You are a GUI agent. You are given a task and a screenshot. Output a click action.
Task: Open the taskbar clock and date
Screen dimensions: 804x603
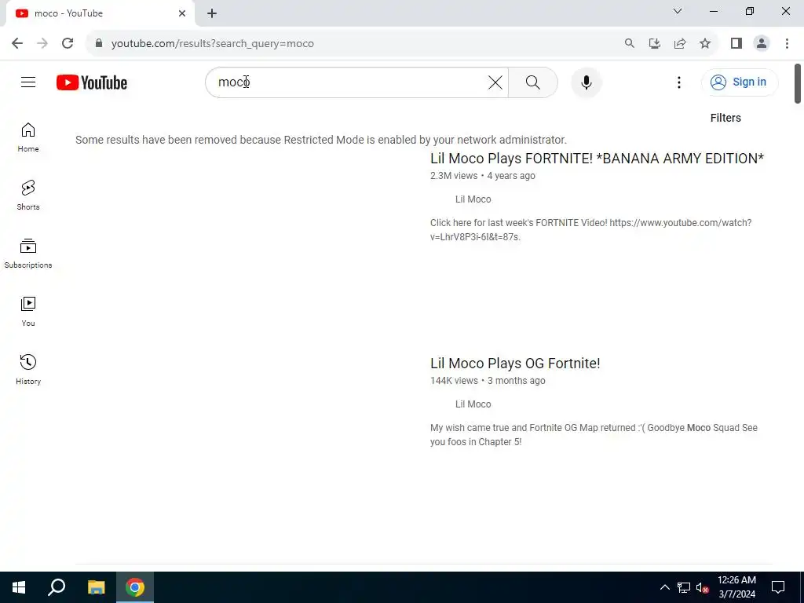pos(736,587)
